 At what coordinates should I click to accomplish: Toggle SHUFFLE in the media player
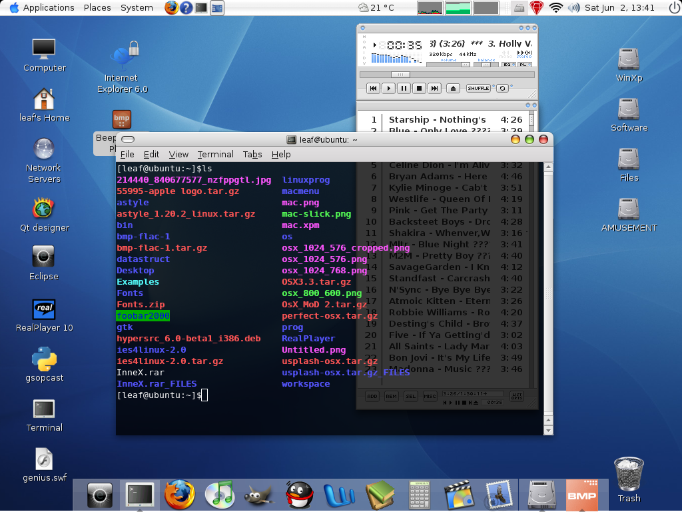478,89
